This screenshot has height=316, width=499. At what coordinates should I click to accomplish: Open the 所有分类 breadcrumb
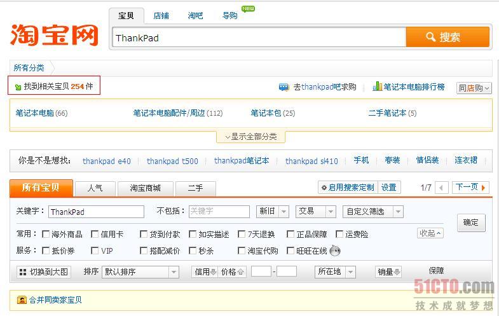point(29,67)
